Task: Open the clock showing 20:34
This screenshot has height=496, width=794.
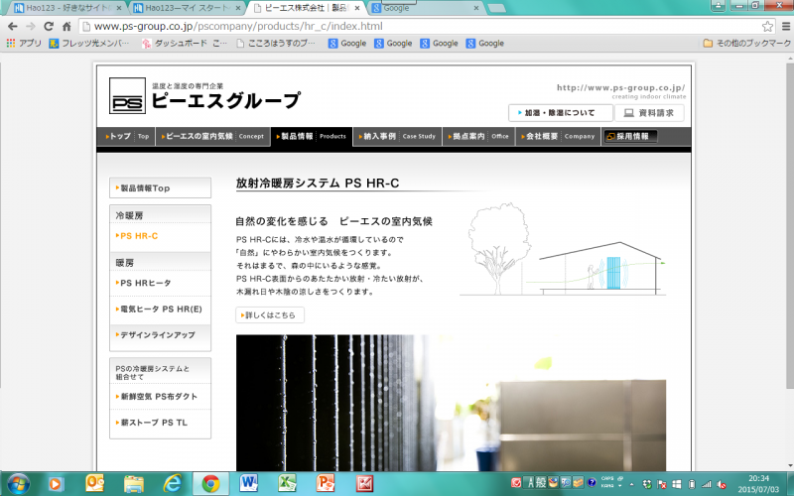Action: (x=758, y=484)
